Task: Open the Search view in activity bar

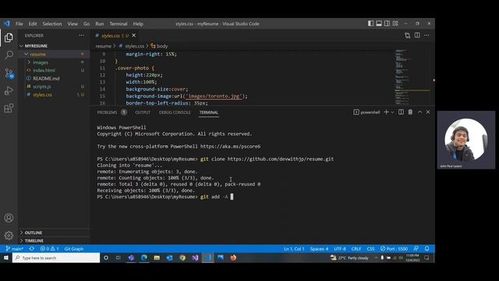Action: [9, 55]
